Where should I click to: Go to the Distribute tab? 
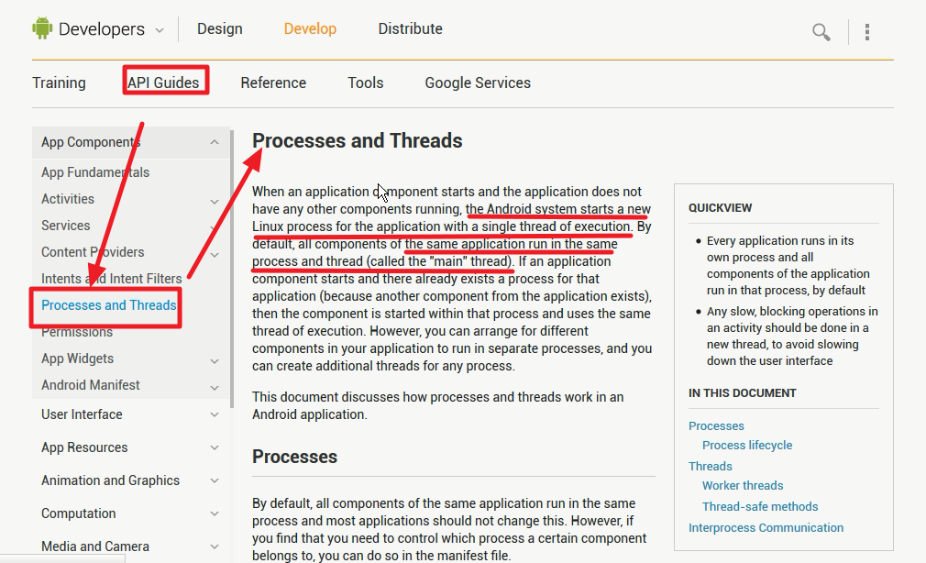pos(411,29)
